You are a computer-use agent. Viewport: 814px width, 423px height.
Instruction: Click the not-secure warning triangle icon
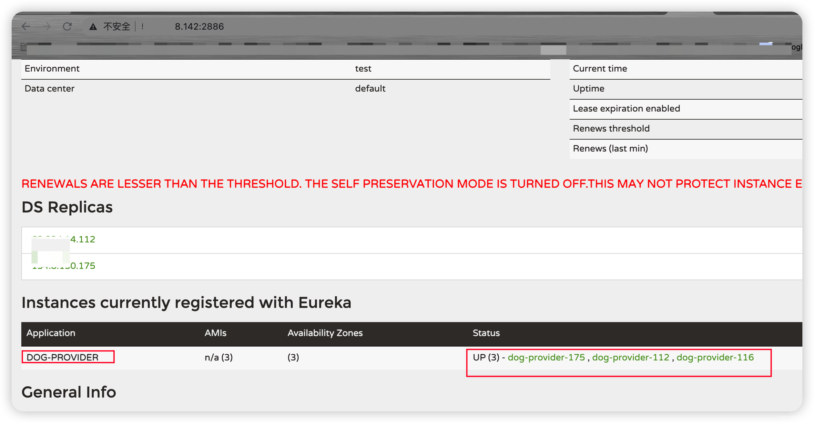(93, 26)
